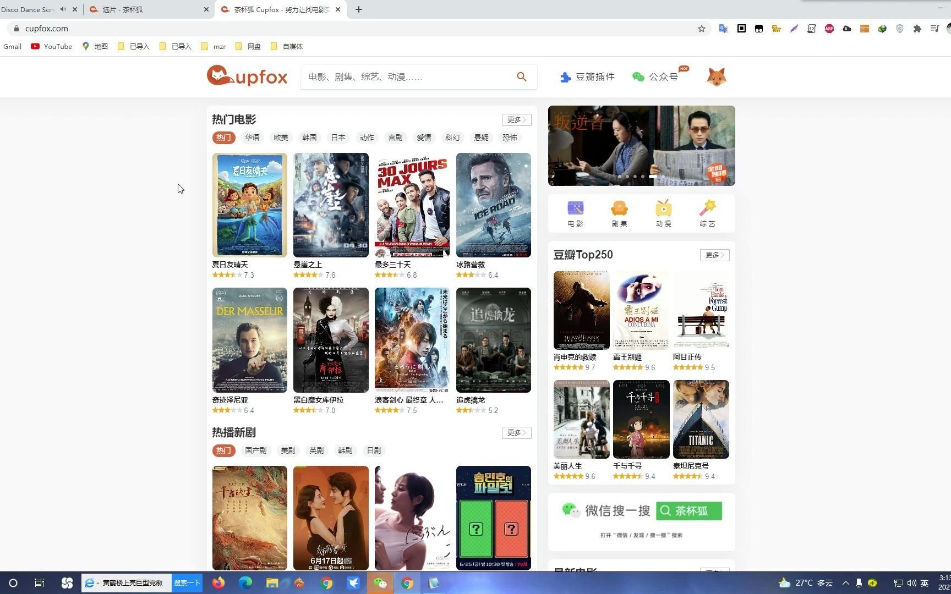The image size is (951, 594).
Task: Select 日本 movie filter
Action: [338, 137]
